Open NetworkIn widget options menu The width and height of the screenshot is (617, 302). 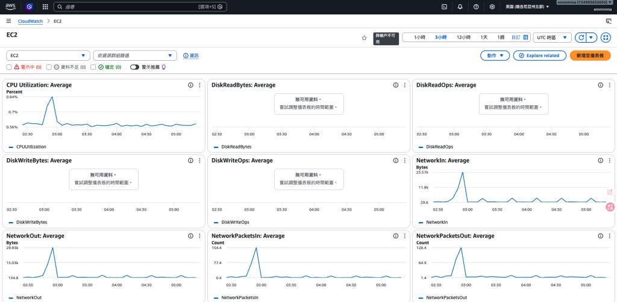click(609, 161)
